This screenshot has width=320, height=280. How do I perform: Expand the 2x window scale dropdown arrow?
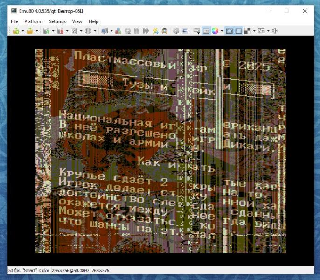coord(267,31)
